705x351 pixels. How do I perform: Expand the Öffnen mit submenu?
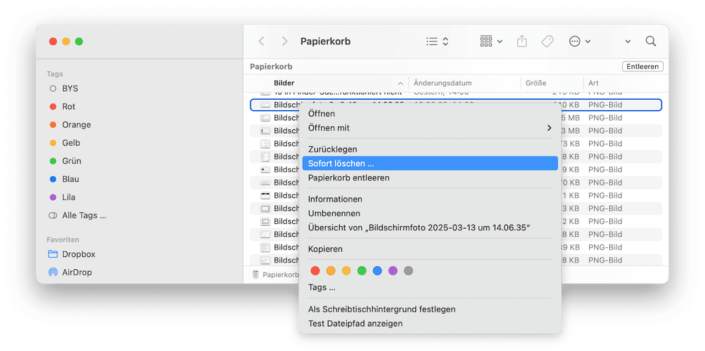(x=430, y=128)
